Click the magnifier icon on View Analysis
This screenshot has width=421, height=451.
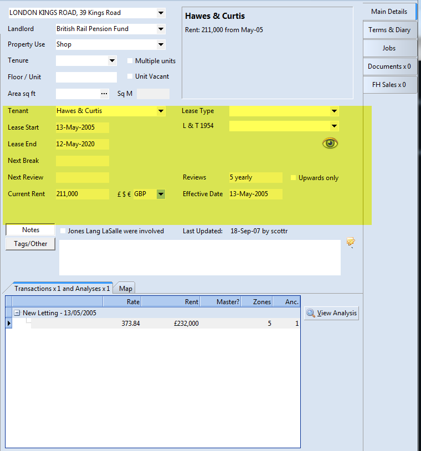pos(311,313)
